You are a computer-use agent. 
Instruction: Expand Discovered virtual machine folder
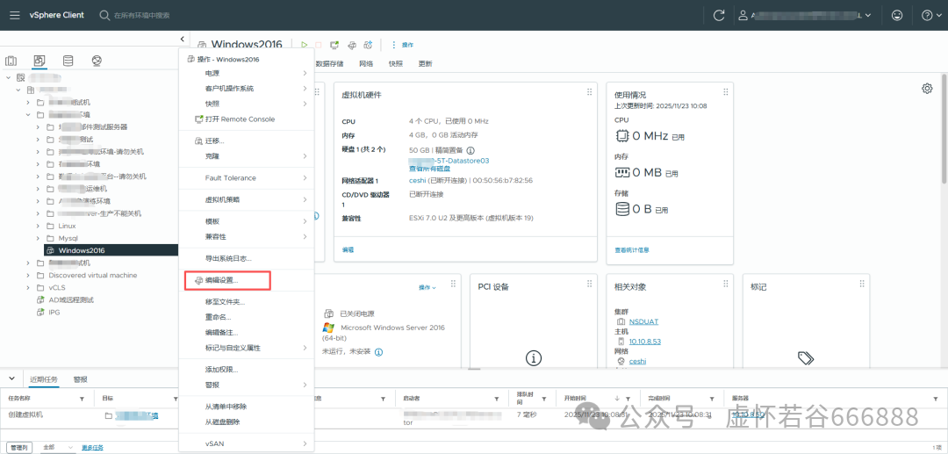pos(28,275)
